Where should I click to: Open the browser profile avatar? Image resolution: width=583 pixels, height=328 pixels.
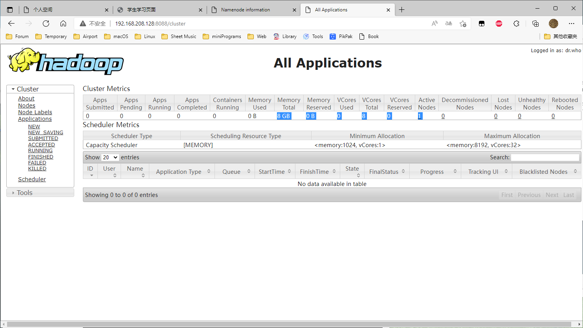(x=553, y=24)
